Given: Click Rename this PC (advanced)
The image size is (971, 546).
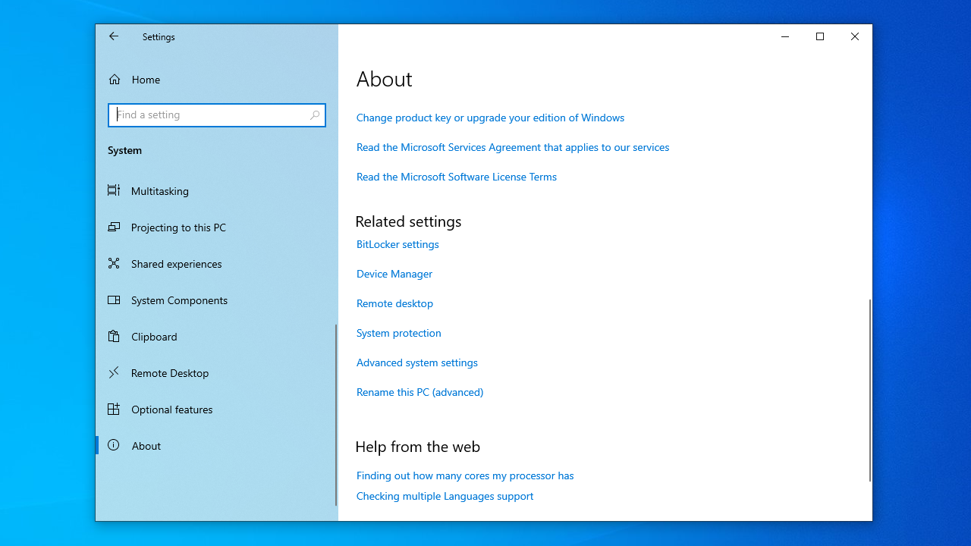Looking at the screenshot, I should pos(420,392).
